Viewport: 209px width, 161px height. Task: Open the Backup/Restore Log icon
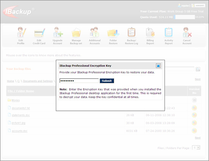(x=131, y=32)
